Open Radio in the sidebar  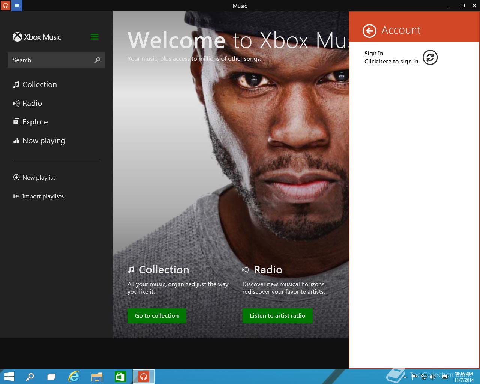28,103
